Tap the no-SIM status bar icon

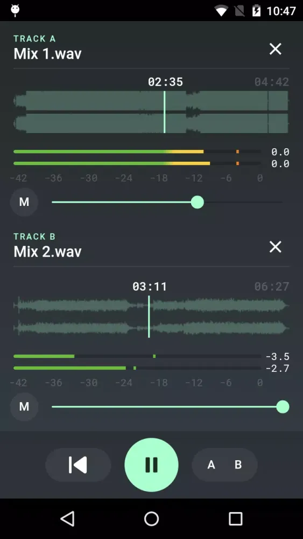click(239, 11)
